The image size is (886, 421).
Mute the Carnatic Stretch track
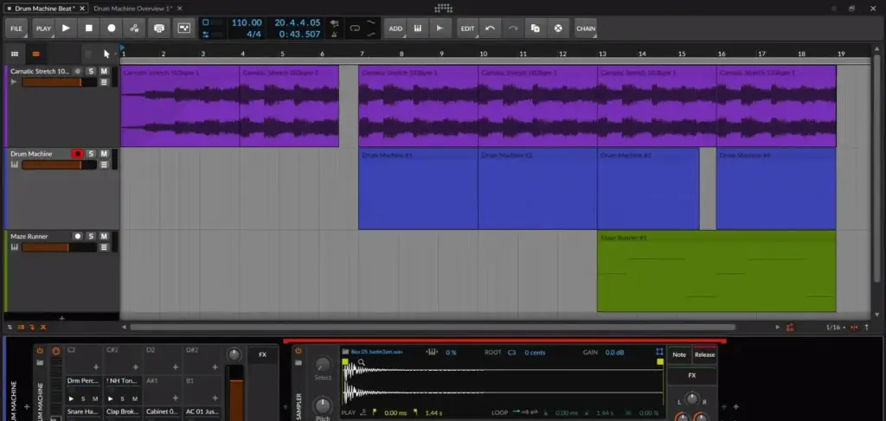click(x=104, y=71)
